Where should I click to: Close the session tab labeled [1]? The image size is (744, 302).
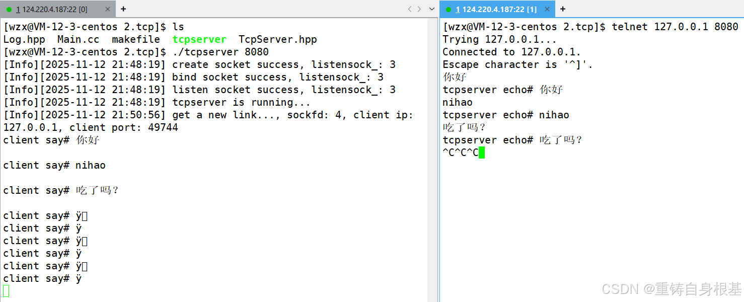547,9
